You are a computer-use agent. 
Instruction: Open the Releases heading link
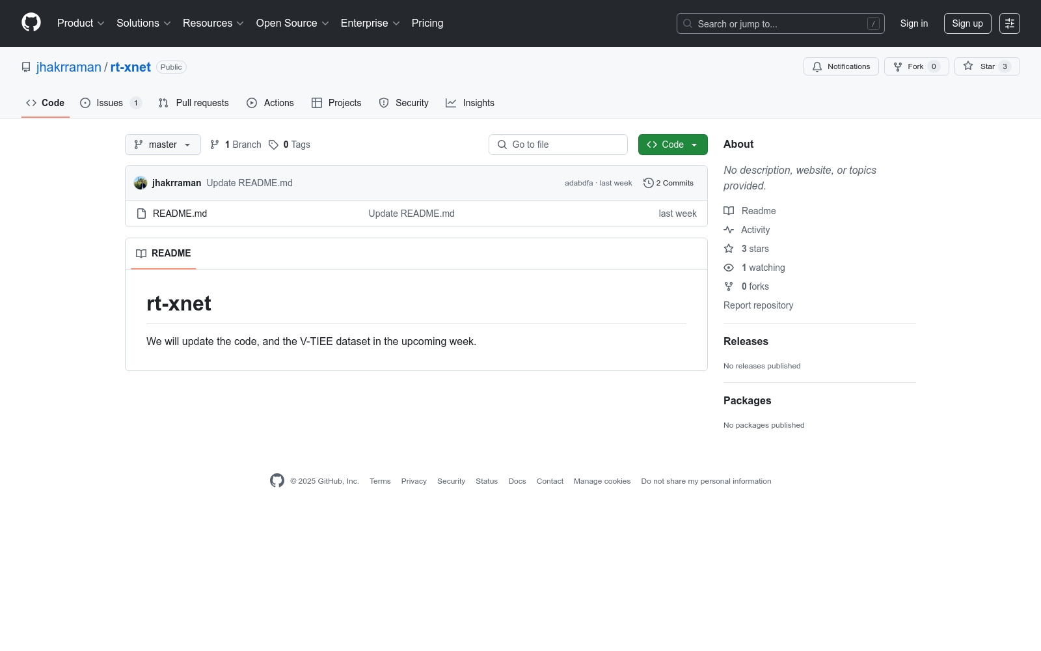[746, 341]
